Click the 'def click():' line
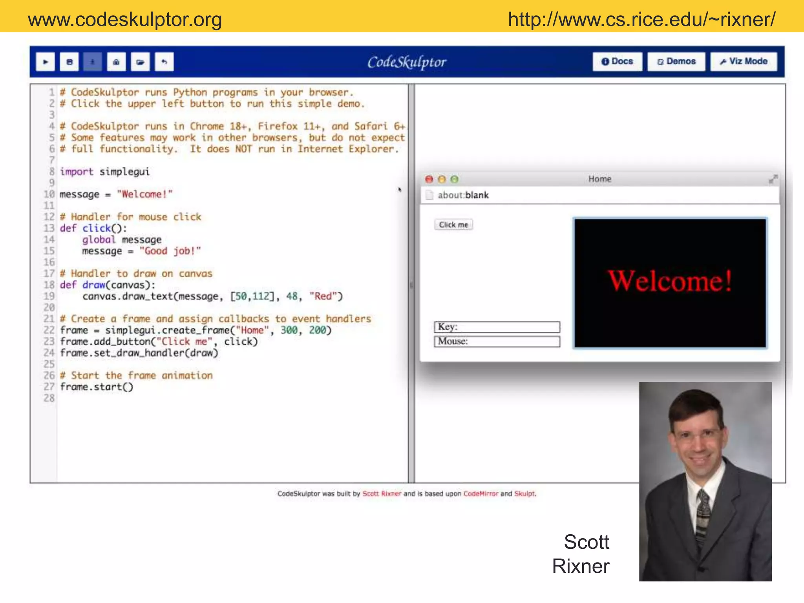 pos(93,228)
